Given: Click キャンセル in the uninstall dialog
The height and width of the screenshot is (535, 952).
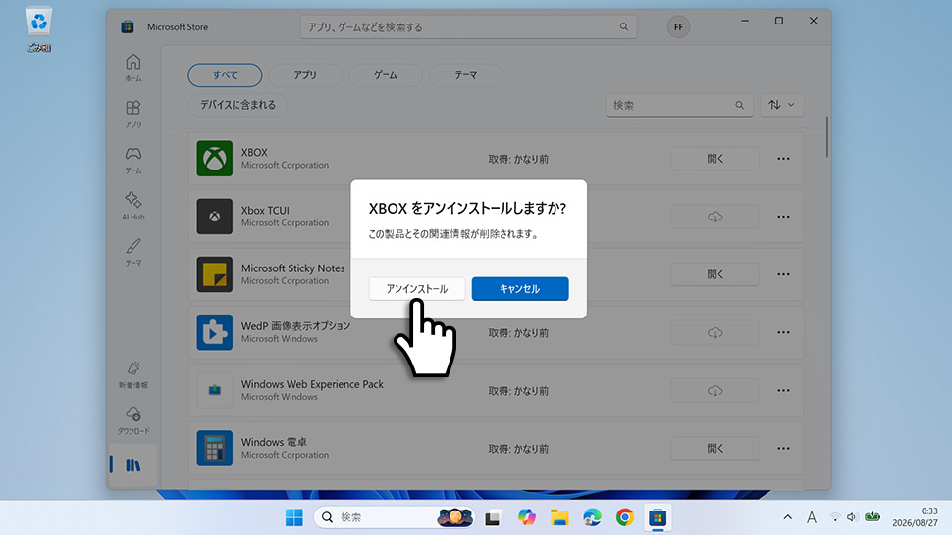Looking at the screenshot, I should click(x=520, y=288).
